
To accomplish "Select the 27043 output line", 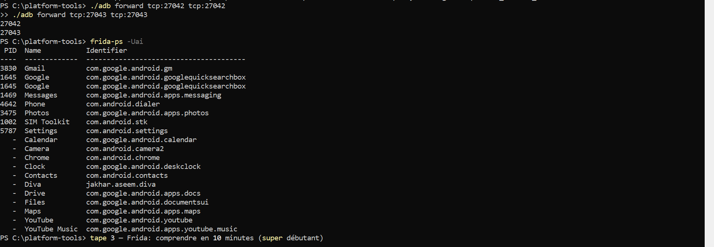I will pos(10,33).
